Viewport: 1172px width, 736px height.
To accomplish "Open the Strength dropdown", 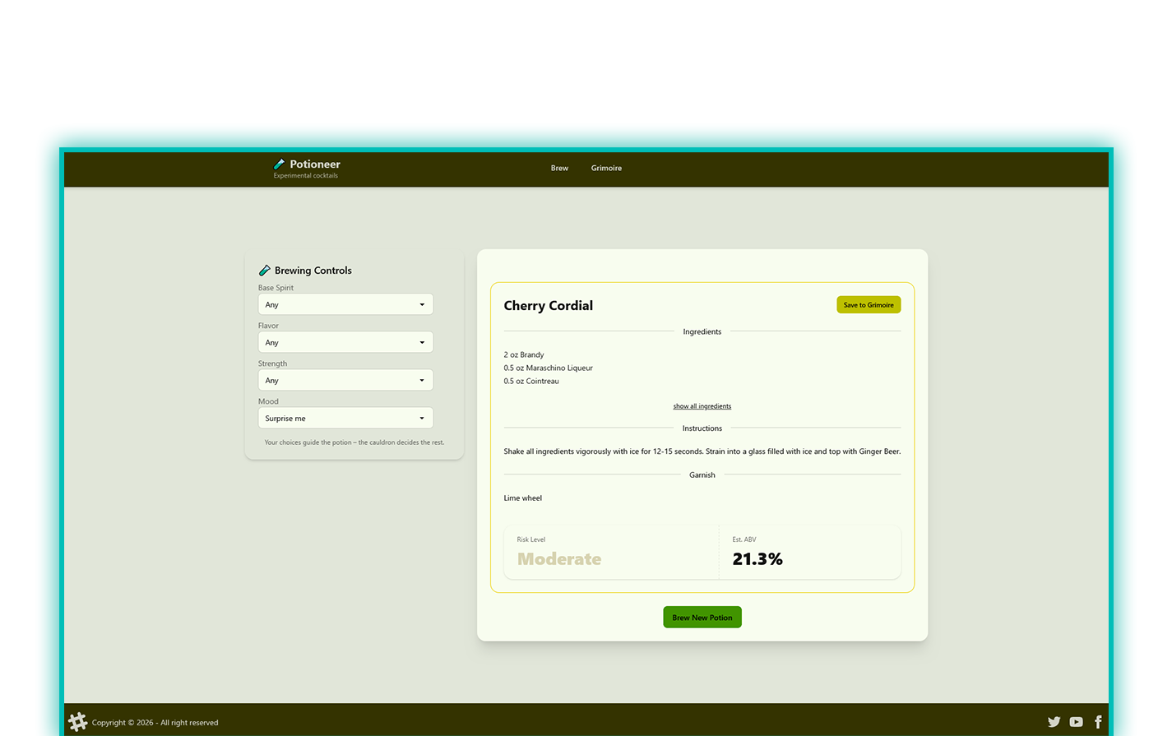I will (345, 380).
